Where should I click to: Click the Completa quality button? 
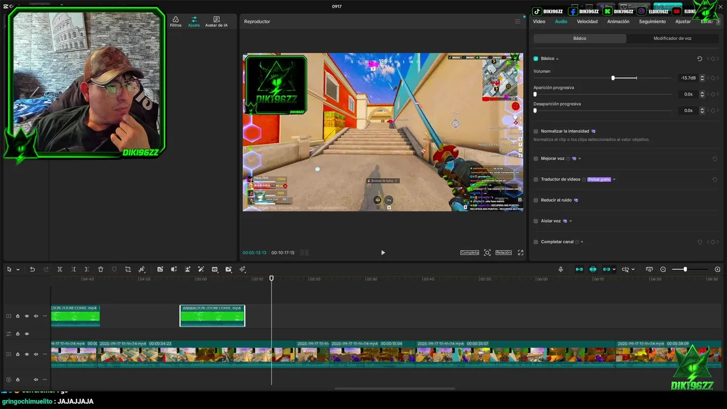click(470, 253)
